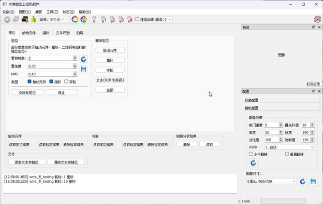
Task: Open the 视图(V) menu
Action: (x=25, y=12)
